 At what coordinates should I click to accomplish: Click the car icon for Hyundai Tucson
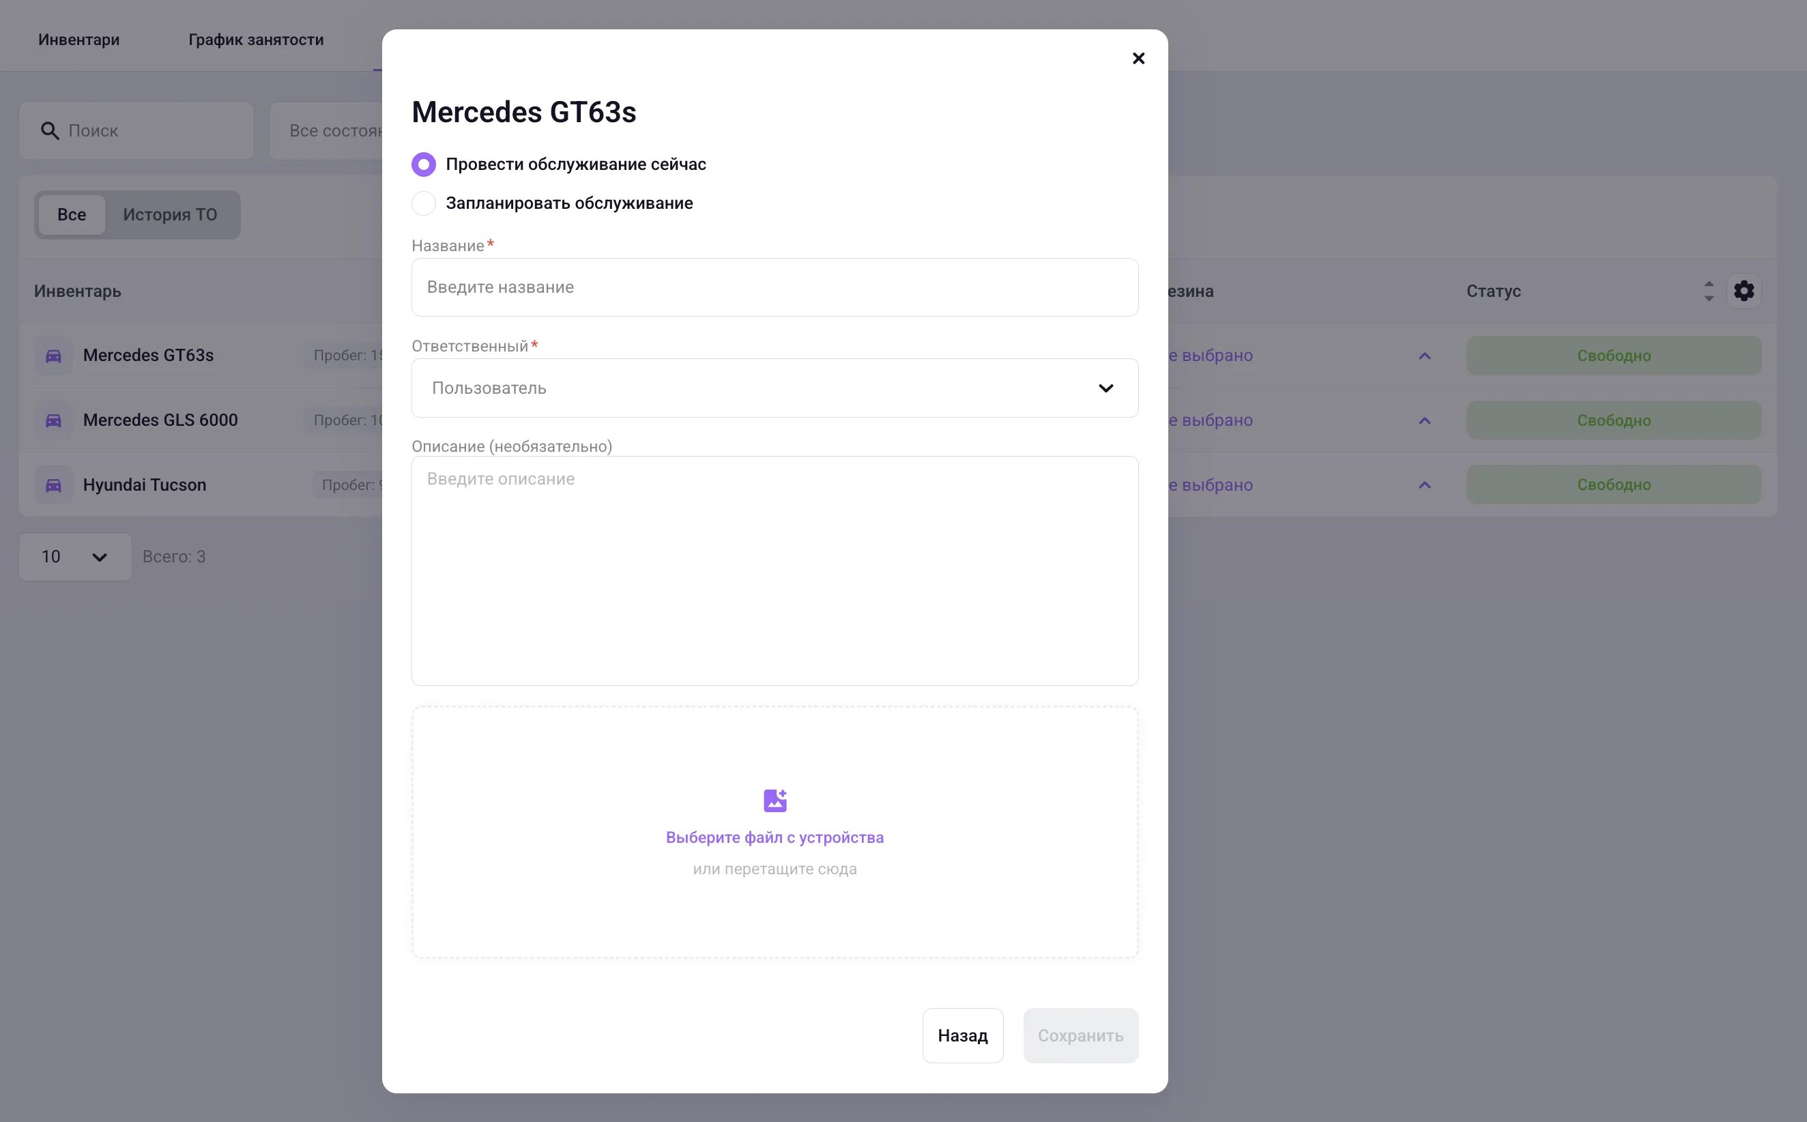(x=53, y=485)
